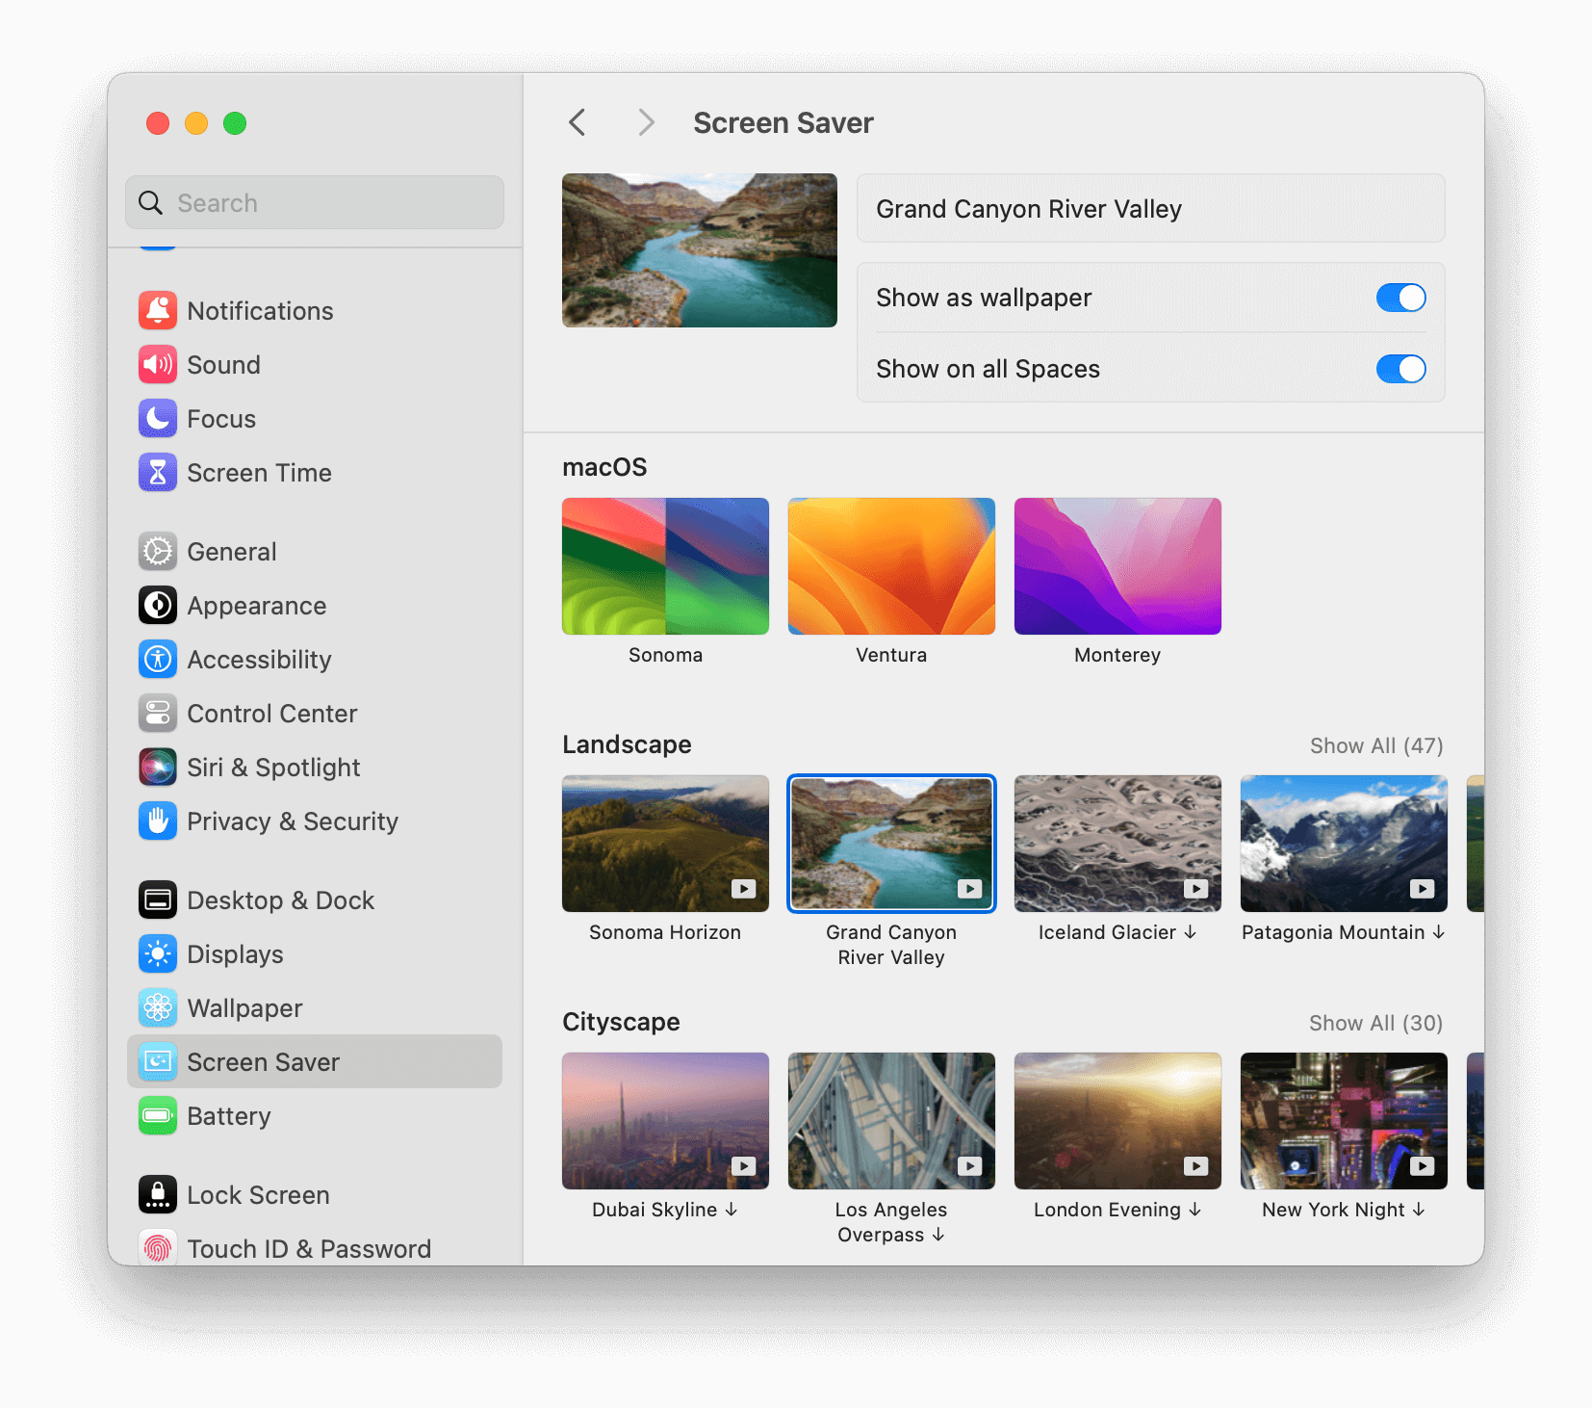Open Touch ID fingerprint icon
This screenshot has height=1408, width=1592.
tap(158, 1248)
